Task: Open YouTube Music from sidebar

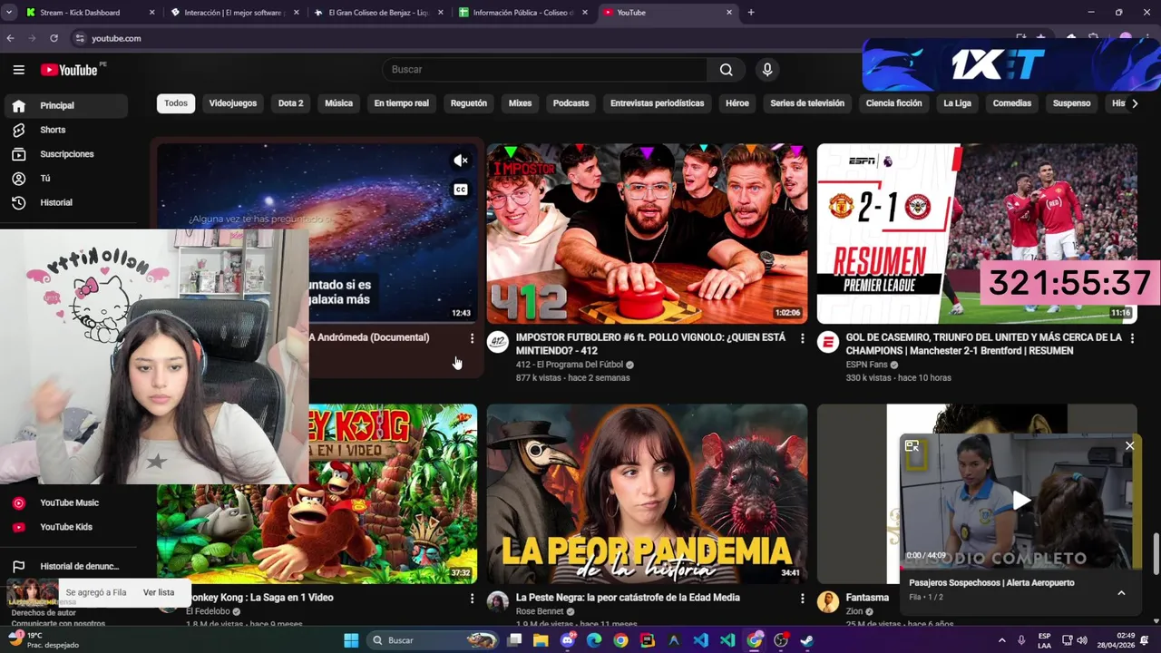Action: (64, 502)
